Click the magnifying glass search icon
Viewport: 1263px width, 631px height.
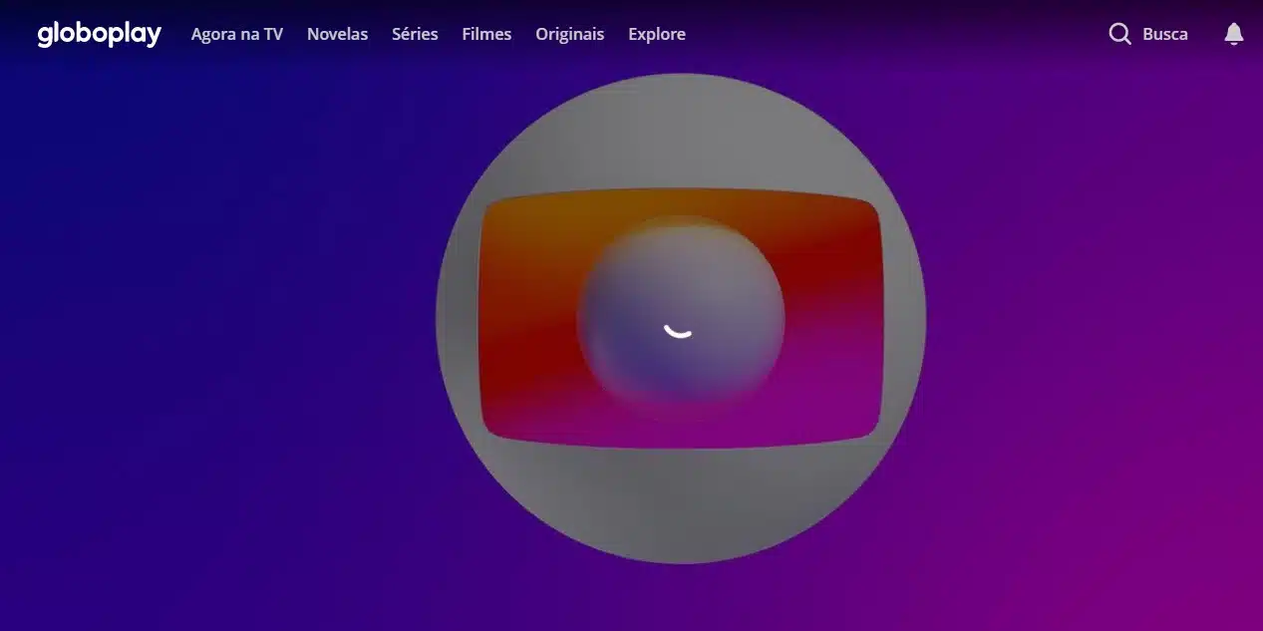pyautogui.click(x=1119, y=34)
